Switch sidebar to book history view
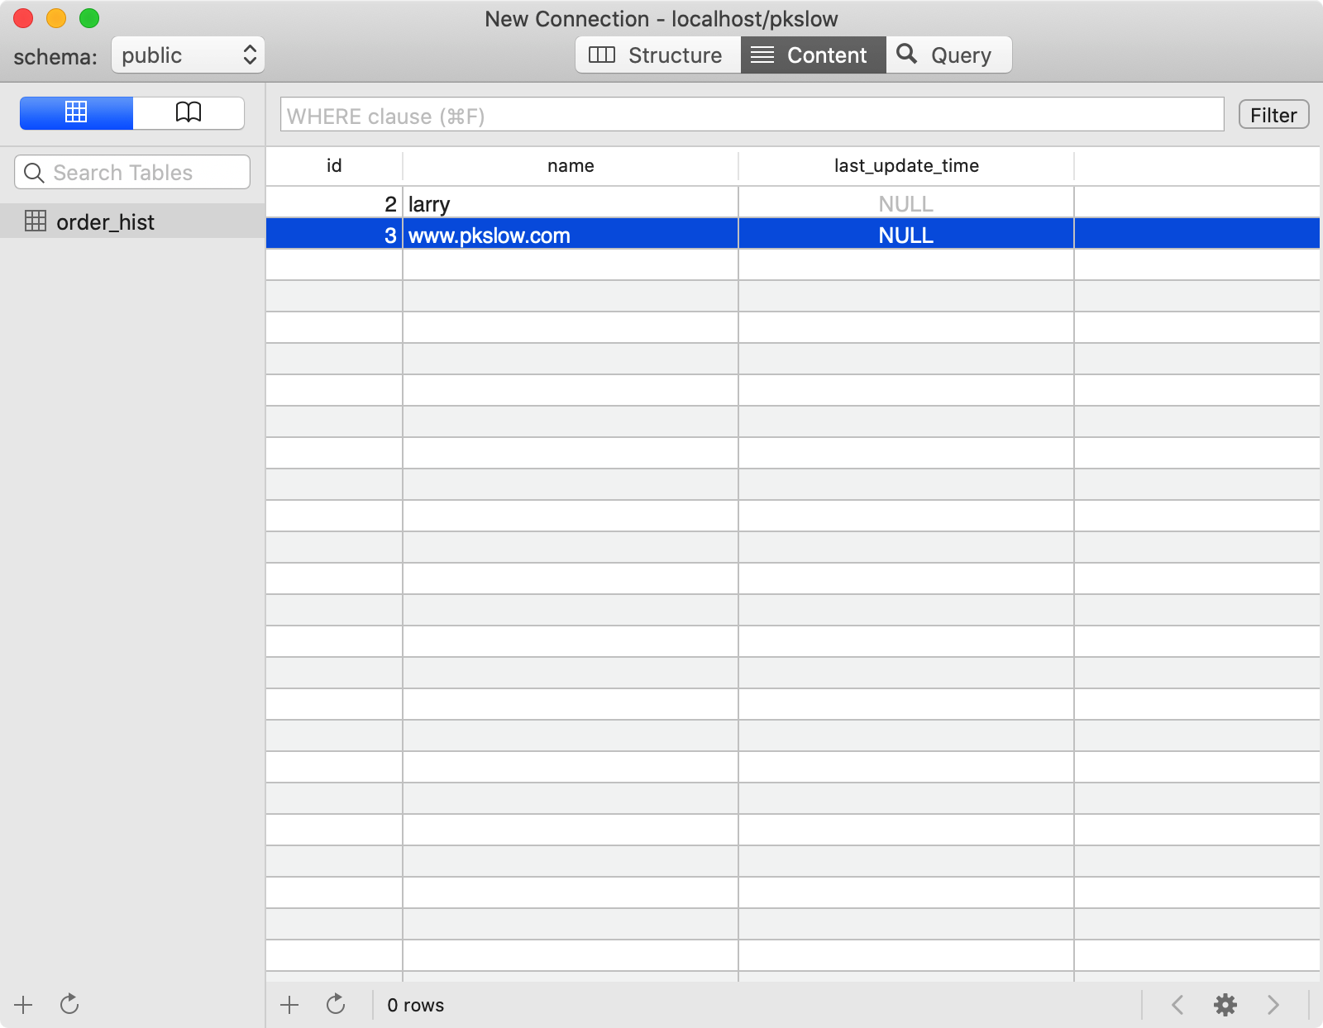Image resolution: width=1323 pixels, height=1028 pixels. (x=189, y=113)
